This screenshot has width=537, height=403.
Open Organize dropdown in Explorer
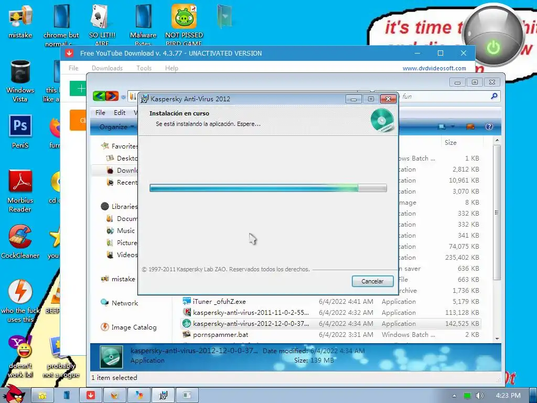click(x=116, y=126)
